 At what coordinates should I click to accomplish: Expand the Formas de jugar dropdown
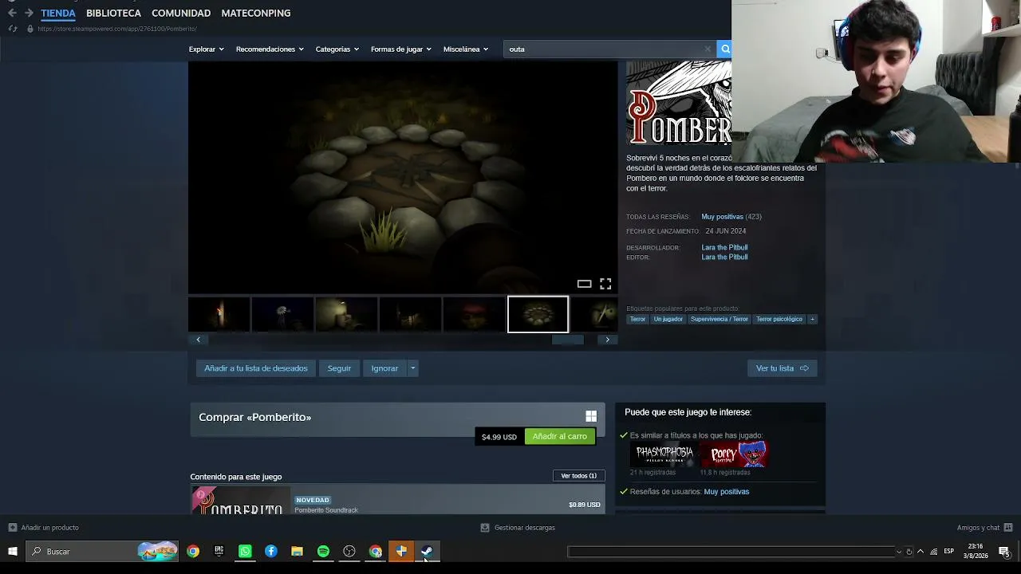[400, 49]
